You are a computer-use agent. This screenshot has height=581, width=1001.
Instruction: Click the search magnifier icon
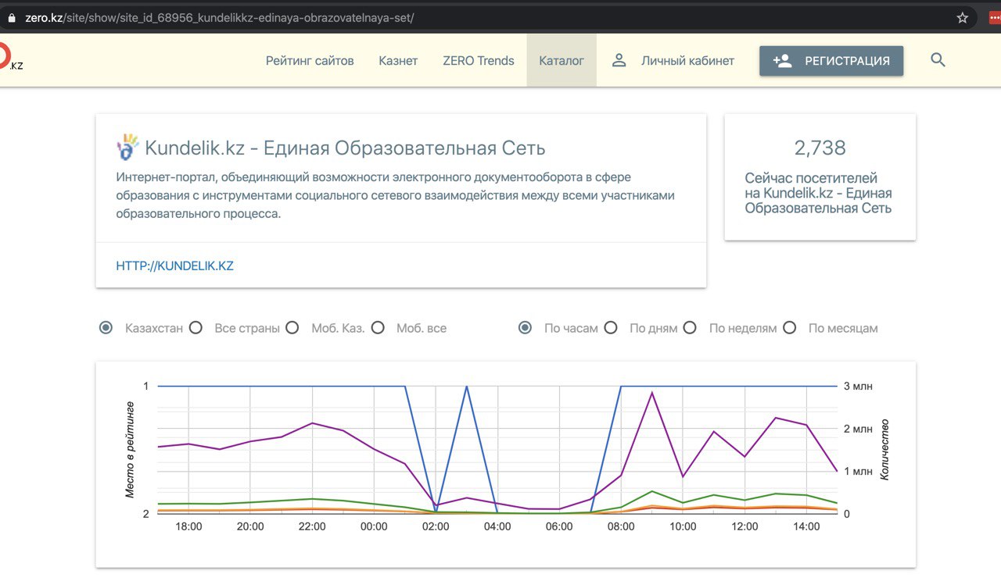tap(938, 60)
